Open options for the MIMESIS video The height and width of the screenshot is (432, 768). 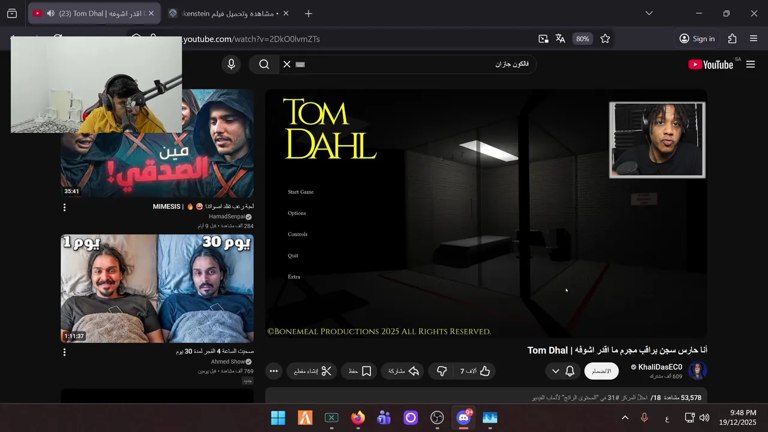click(64, 207)
